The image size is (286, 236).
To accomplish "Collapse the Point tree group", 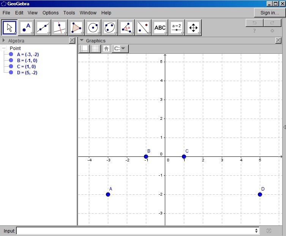I will point(4,48).
